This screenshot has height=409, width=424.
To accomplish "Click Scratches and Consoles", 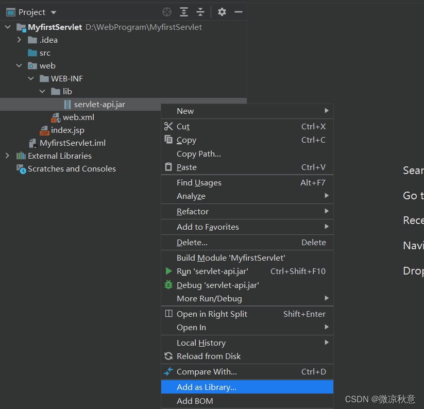I will click(72, 168).
